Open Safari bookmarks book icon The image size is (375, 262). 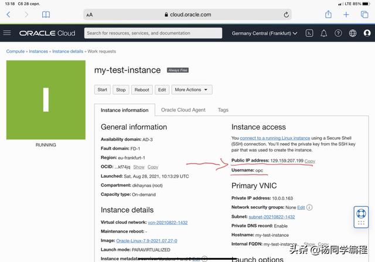pos(46,15)
